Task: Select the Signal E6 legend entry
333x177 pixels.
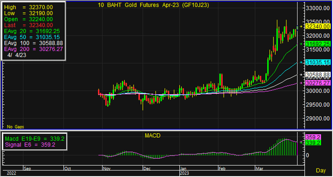Action: pos(30,145)
